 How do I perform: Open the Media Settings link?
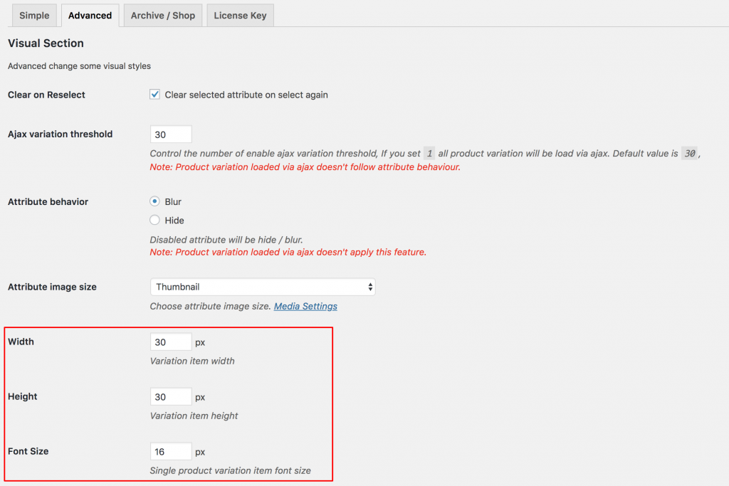point(305,307)
